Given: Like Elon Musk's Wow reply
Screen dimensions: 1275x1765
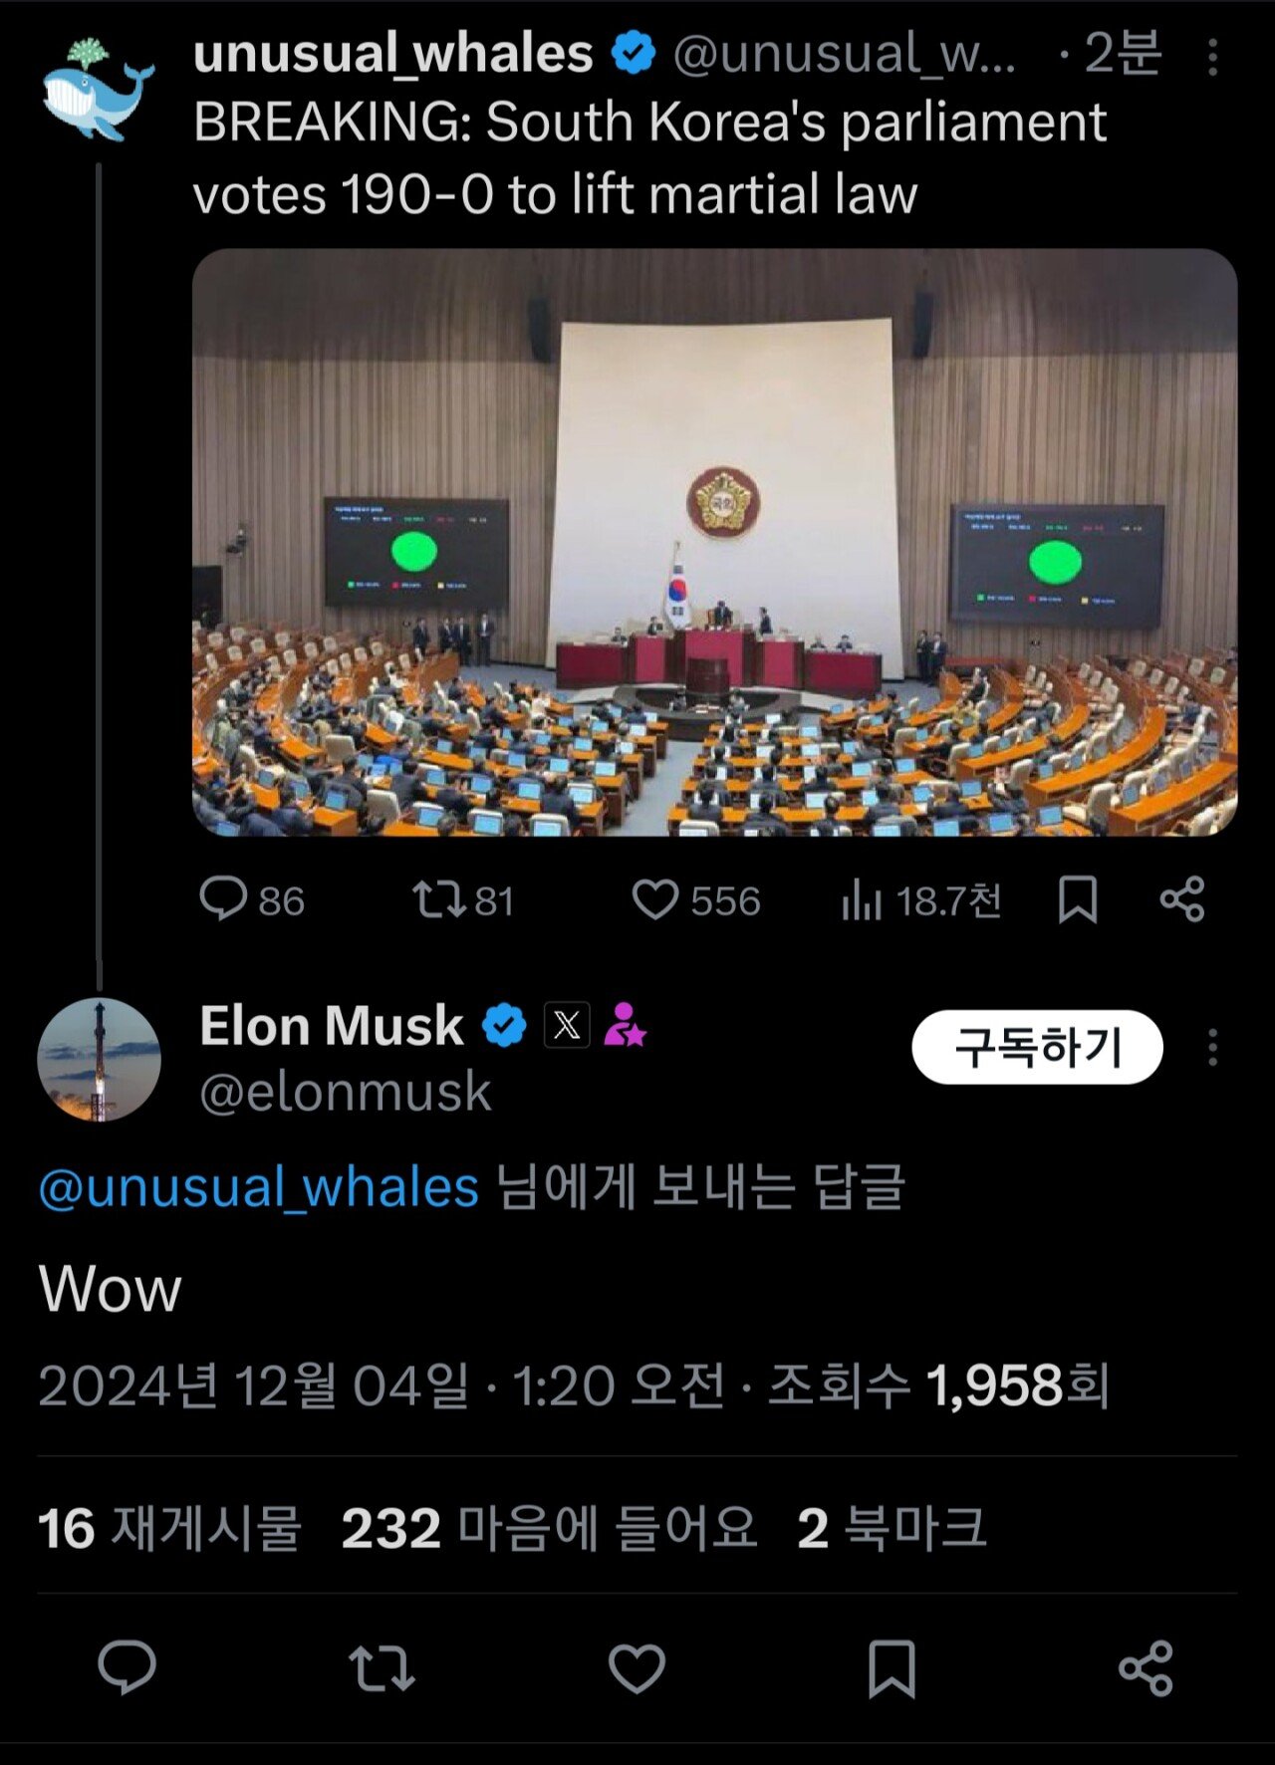Looking at the screenshot, I should [637, 1667].
